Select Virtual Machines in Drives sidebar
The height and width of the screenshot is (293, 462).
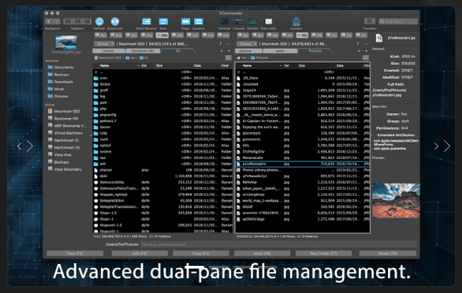(65, 133)
